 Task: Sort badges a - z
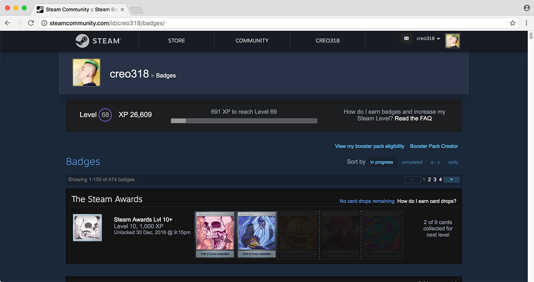click(x=435, y=162)
